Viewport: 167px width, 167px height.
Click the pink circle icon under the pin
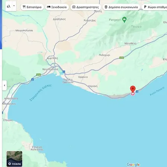pyautogui.click(x=133, y=94)
